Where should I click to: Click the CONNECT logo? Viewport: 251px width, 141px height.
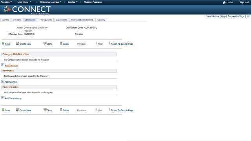pyautogui.click(x=26, y=9)
